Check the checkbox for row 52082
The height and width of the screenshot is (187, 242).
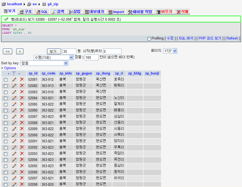click(x=5, y=86)
